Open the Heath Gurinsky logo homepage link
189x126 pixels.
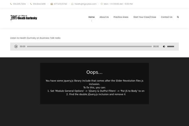pyautogui.click(x=24, y=18)
